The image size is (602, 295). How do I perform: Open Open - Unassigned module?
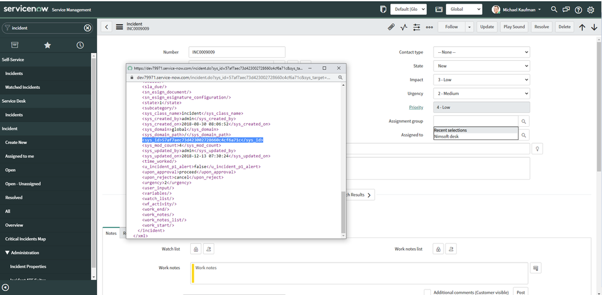tap(23, 184)
